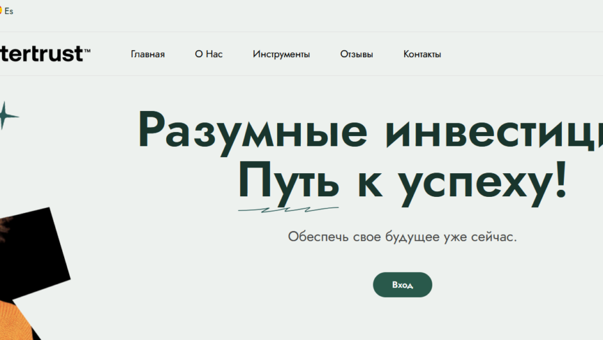
Task: Click the word успеху! in the headline
Action: [482, 181]
